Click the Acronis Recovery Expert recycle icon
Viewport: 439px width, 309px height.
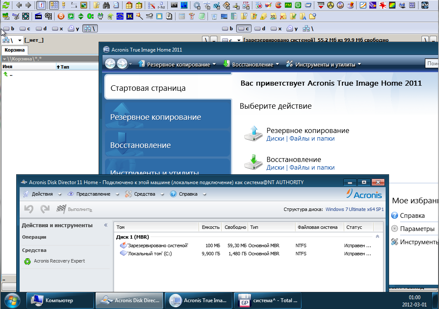coord(27,261)
